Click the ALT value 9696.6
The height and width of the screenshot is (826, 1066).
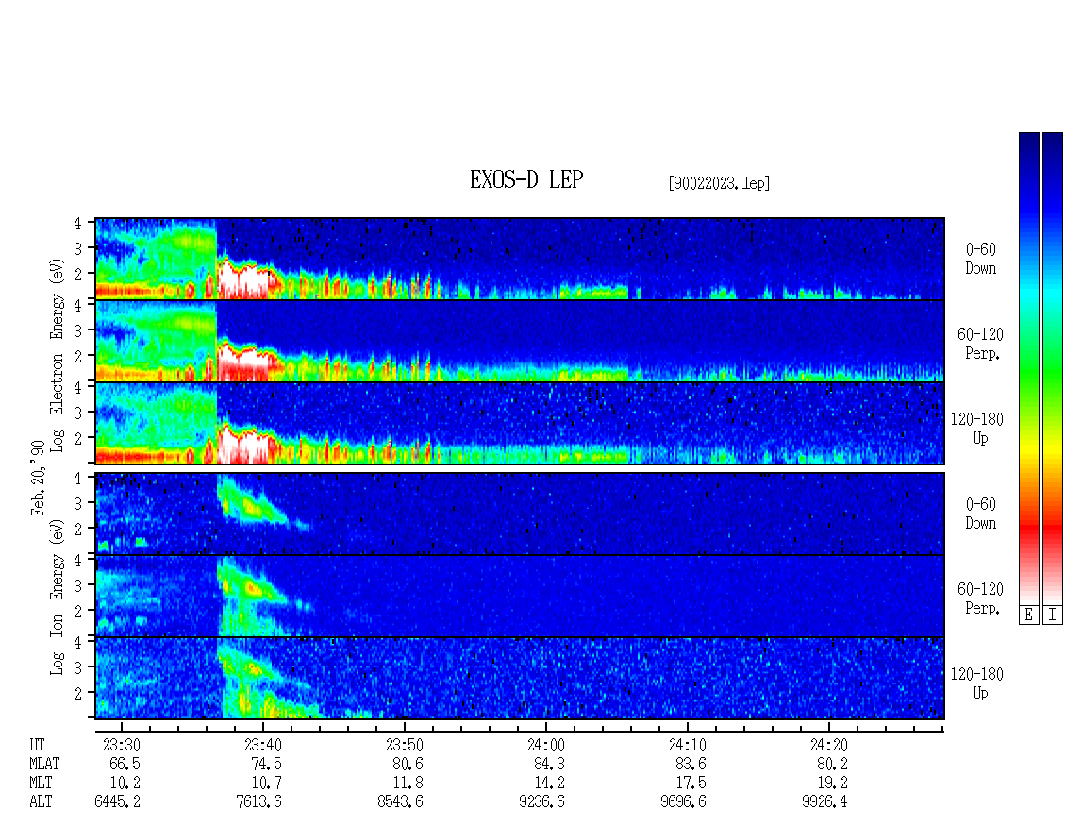pyautogui.click(x=683, y=802)
